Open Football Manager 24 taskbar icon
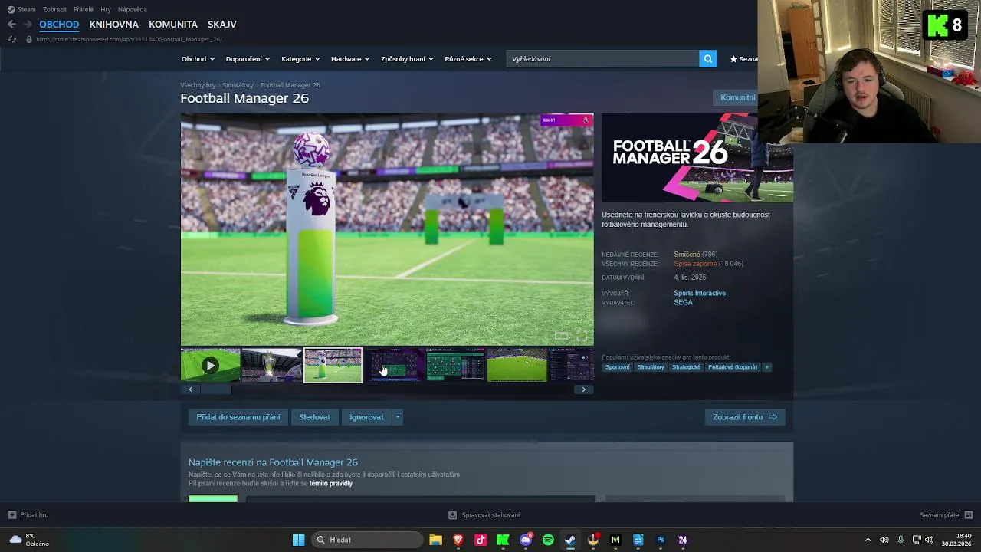The width and height of the screenshot is (981, 552). 682,540
